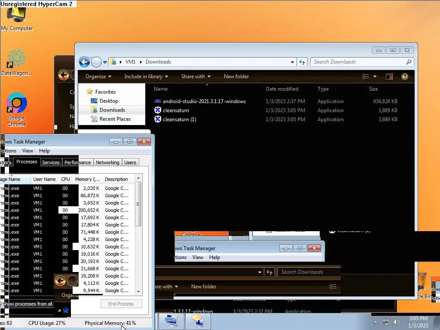Open view options dropdown arrow

coord(375,76)
